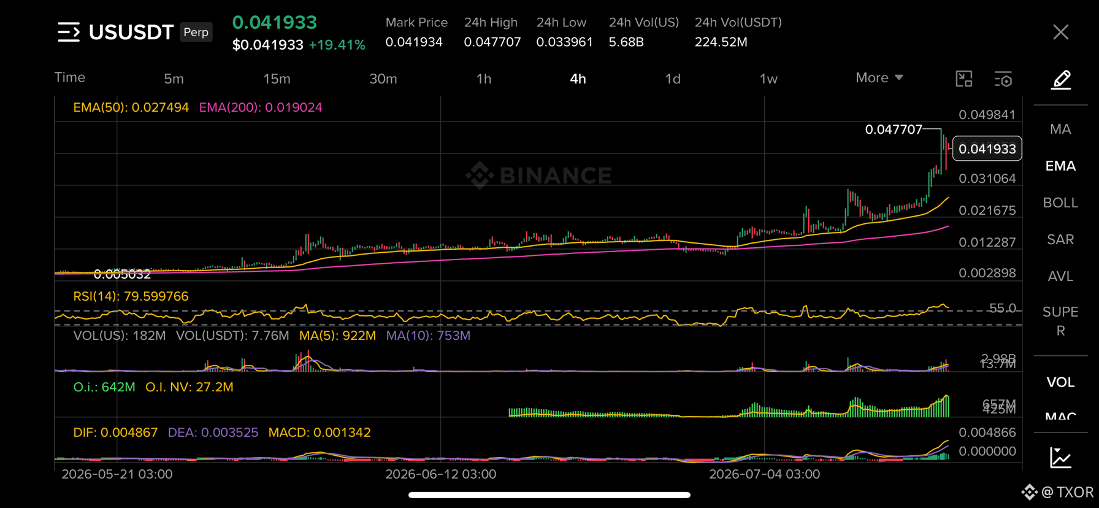Screen dimensions: 1099x508
Task: Tap the 24h Low value 0.033961
Action: coord(565,42)
